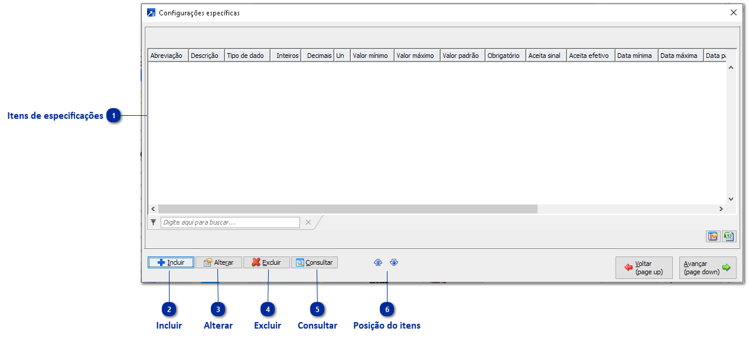749x341 pixels.
Task: Click the Excluir button
Action: [267, 262]
